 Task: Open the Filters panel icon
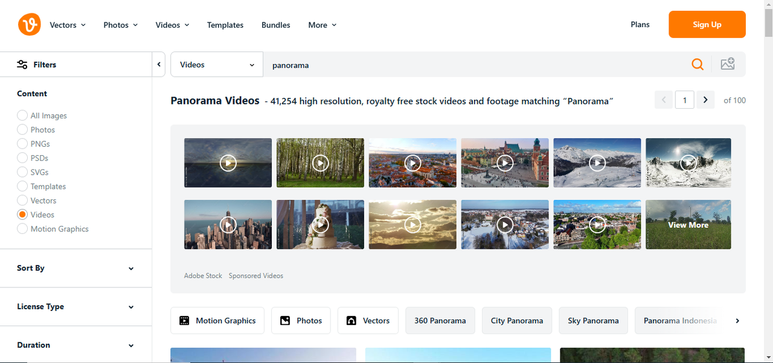[22, 64]
